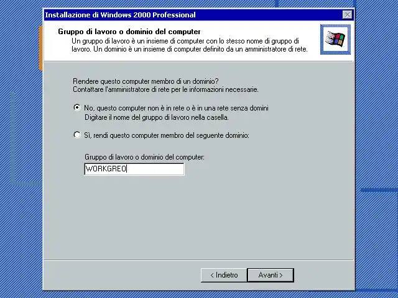
Task: Continue with the Avanti button
Action: (271, 275)
